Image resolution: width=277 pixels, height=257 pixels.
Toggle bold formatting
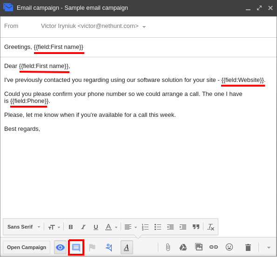click(x=71, y=227)
